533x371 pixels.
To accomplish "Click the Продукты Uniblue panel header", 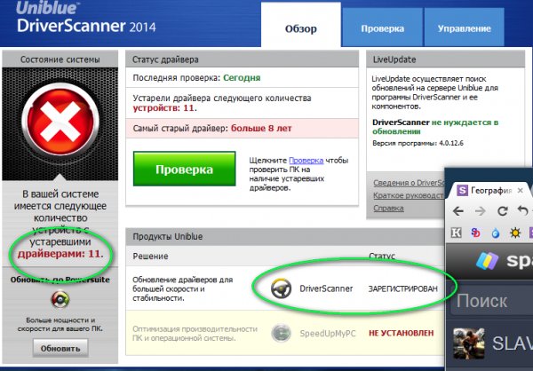I will [x=285, y=236].
